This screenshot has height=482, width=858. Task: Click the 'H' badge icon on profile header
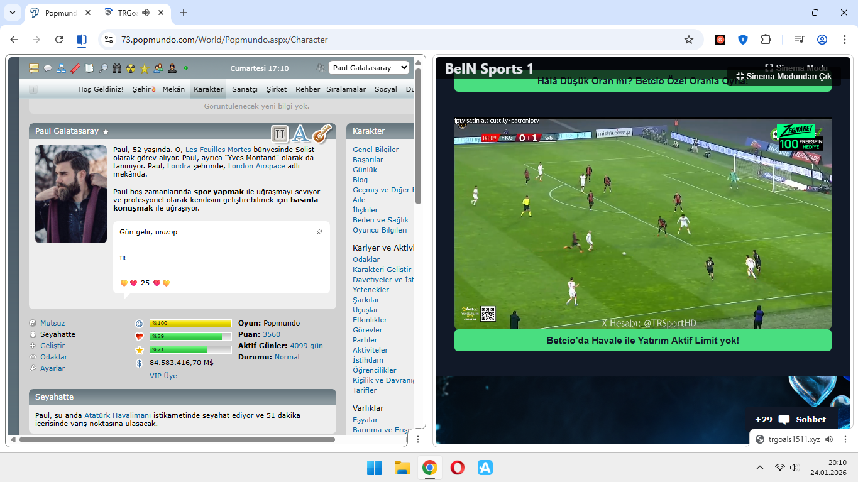[x=280, y=134]
